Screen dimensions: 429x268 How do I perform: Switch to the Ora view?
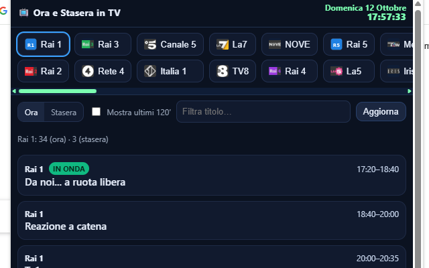(32, 112)
